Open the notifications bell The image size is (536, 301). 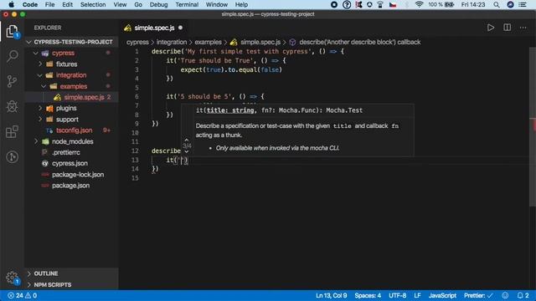click(x=523, y=295)
